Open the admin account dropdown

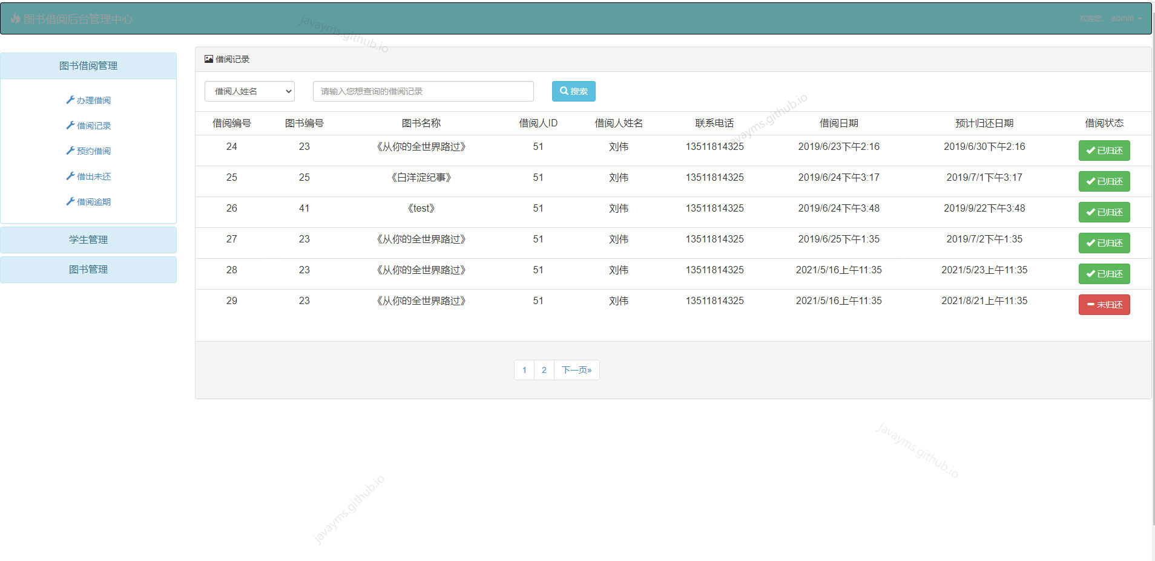pos(1124,18)
